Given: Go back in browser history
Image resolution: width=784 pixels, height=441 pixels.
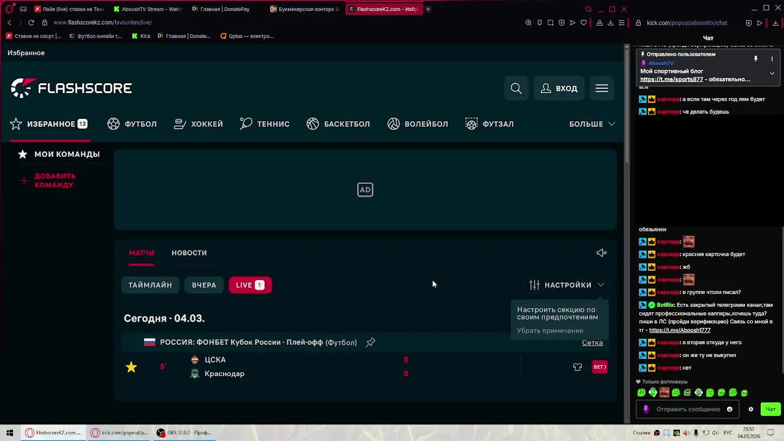Looking at the screenshot, I should pyautogui.click(x=9, y=23).
